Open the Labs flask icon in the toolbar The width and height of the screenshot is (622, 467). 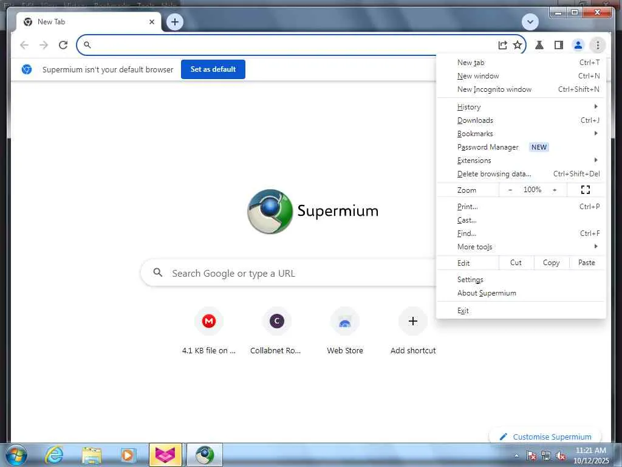click(x=539, y=45)
